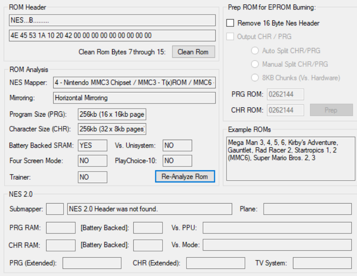357x276 pixels.
Task: Click the hex header bytes field
Action: (112, 35)
